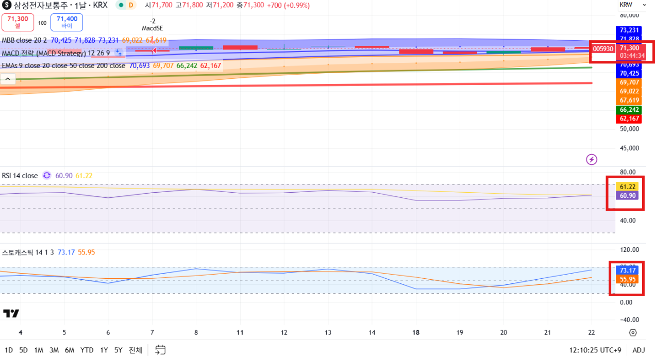
Task: Click the -2 MacdSE label text
Action: pos(153,25)
